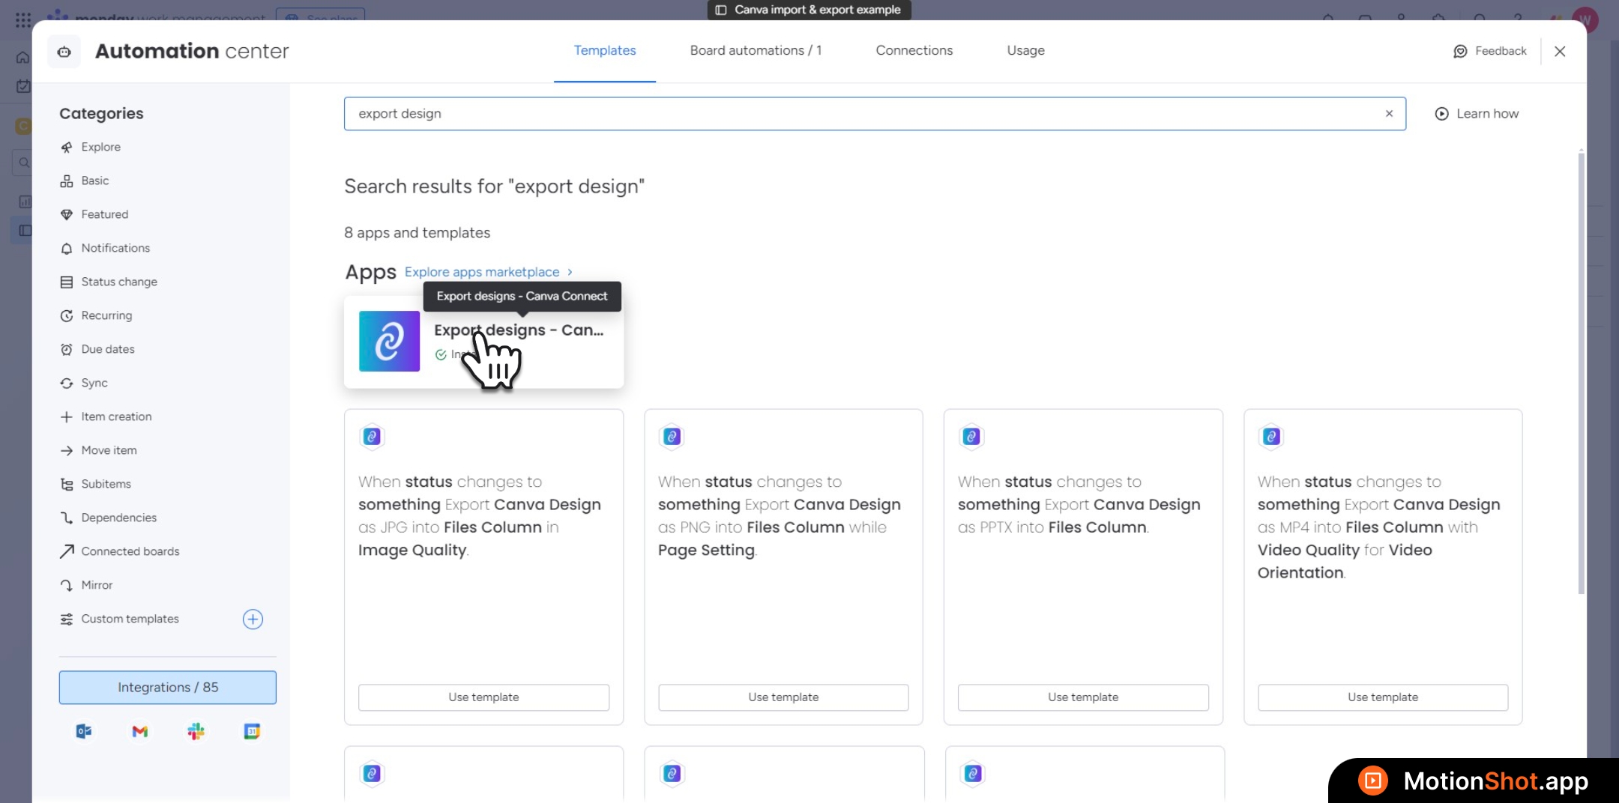Open the Google Calendar integration icon
Screen dimensions: 1619x803
point(252,731)
